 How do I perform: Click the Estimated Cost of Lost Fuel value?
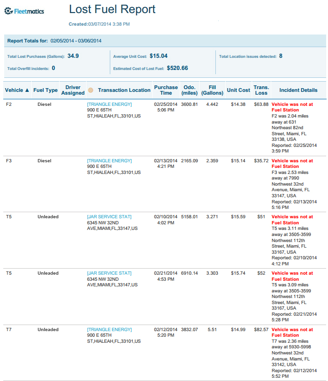click(177, 68)
